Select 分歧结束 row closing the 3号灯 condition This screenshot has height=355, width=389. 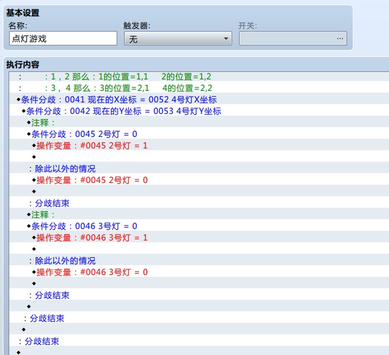click(x=199, y=295)
